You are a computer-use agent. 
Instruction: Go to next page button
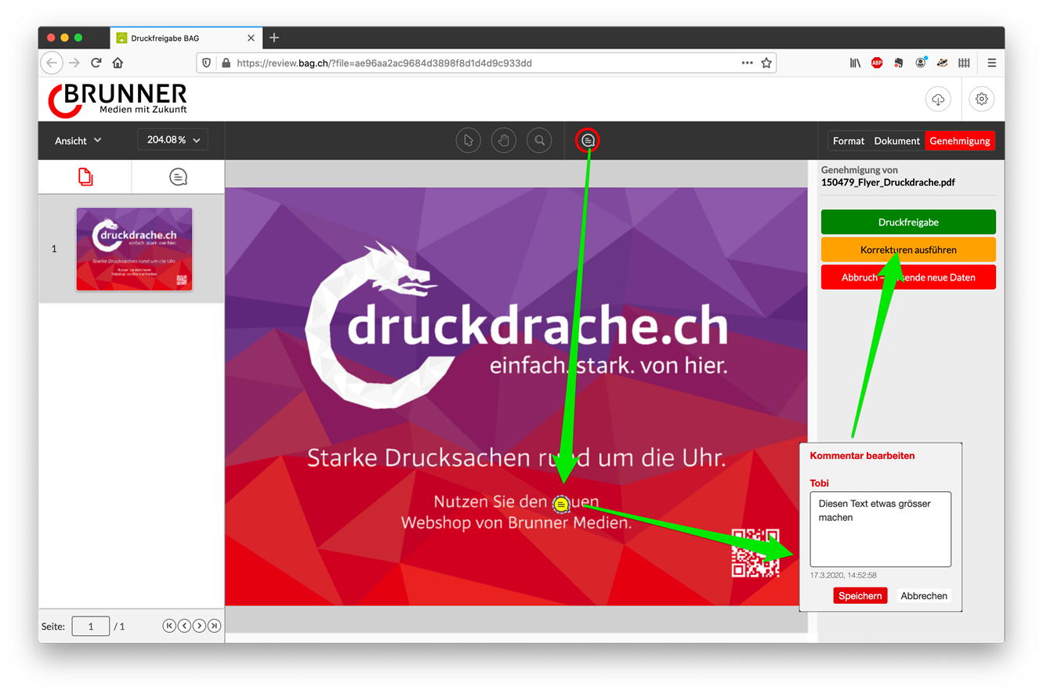point(199,626)
